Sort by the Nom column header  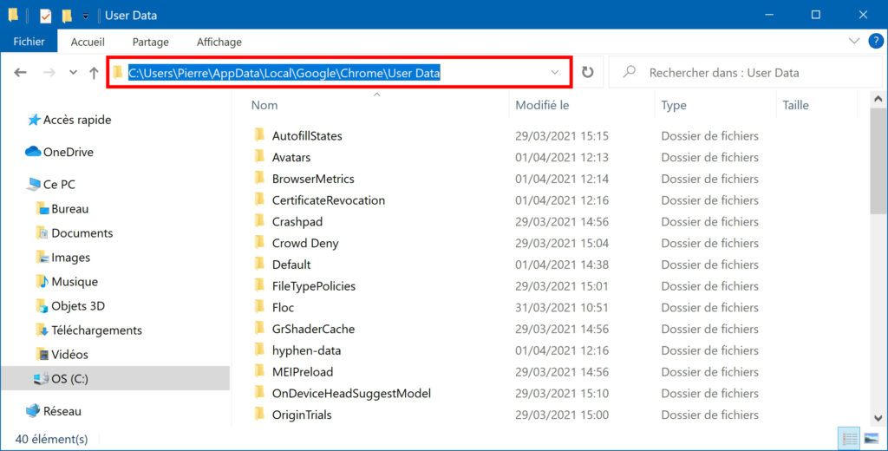tap(264, 105)
